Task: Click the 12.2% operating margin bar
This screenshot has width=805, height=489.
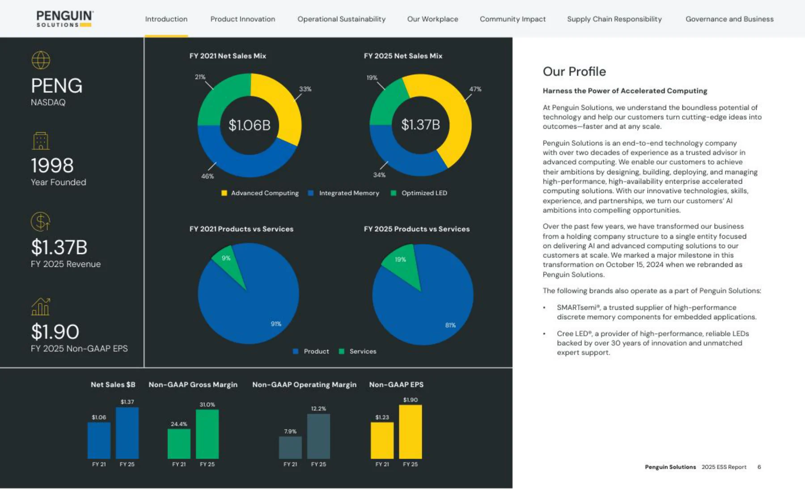Action: [x=318, y=436]
